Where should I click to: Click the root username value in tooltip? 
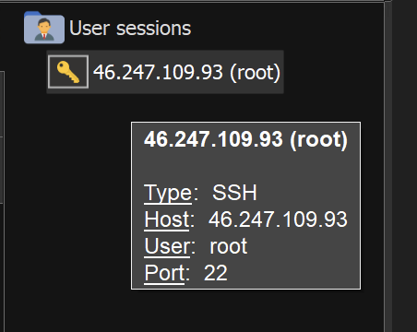tap(229, 247)
